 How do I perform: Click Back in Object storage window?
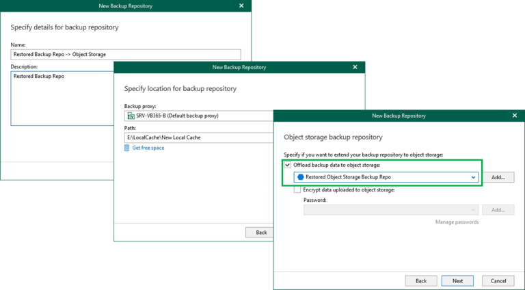coord(421,280)
